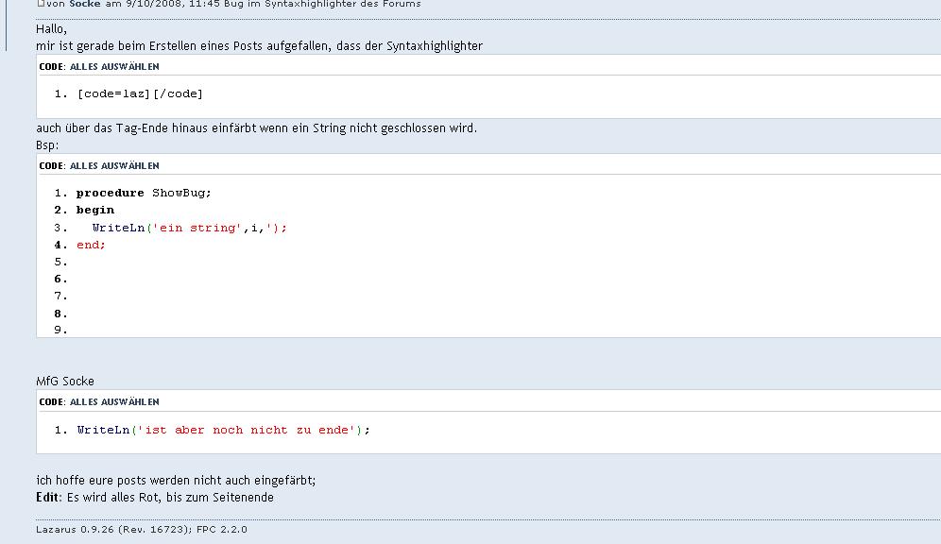The image size is (941, 544).
Task: Click 'Alles auswählen' above the last WriteLn code
Action: click(x=114, y=402)
